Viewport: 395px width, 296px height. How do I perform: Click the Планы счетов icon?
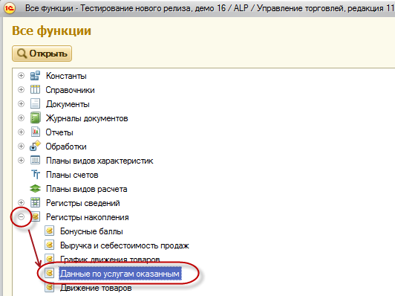click(36, 174)
